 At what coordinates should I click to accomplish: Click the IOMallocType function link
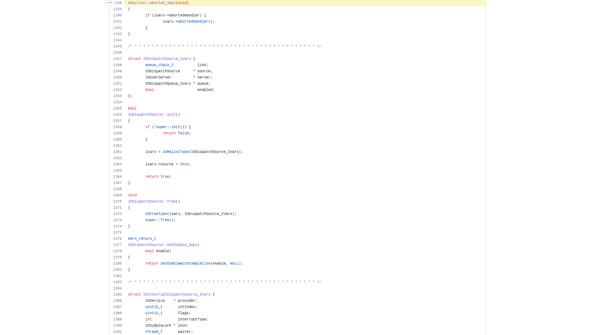(176, 152)
